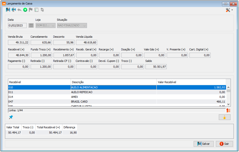The width and height of the screenshot is (239, 152).
Task: Click the flag icon in the toolbar
Action: pos(31,10)
